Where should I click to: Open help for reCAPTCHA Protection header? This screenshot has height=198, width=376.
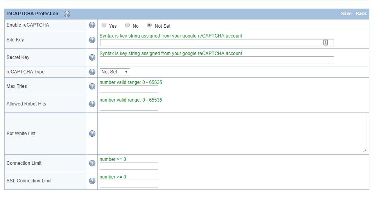67,14
